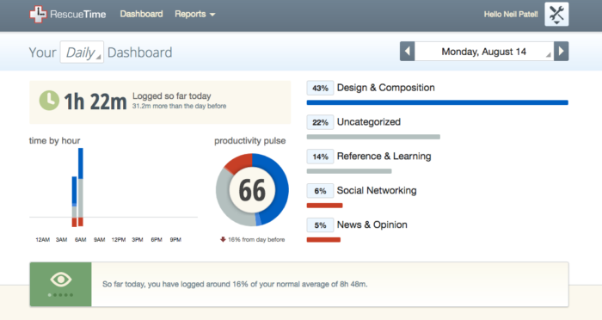
Task: Click the 1h 22m logged time
Action: [95, 102]
